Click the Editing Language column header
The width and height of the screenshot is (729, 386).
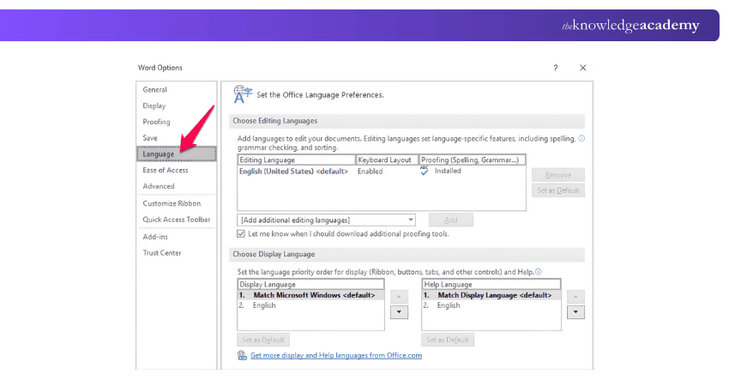(x=296, y=160)
